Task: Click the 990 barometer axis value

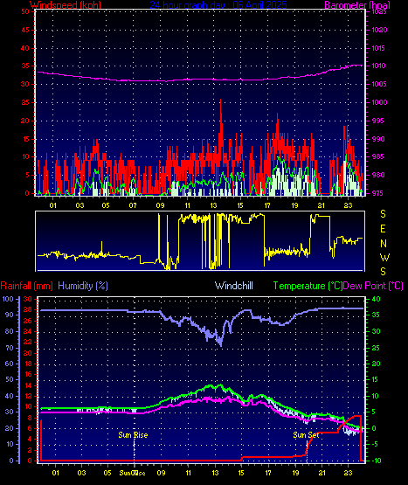Action: [377, 139]
